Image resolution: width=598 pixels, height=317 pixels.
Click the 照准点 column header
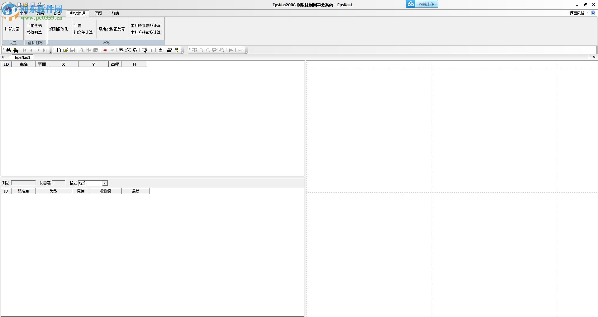point(23,191)
